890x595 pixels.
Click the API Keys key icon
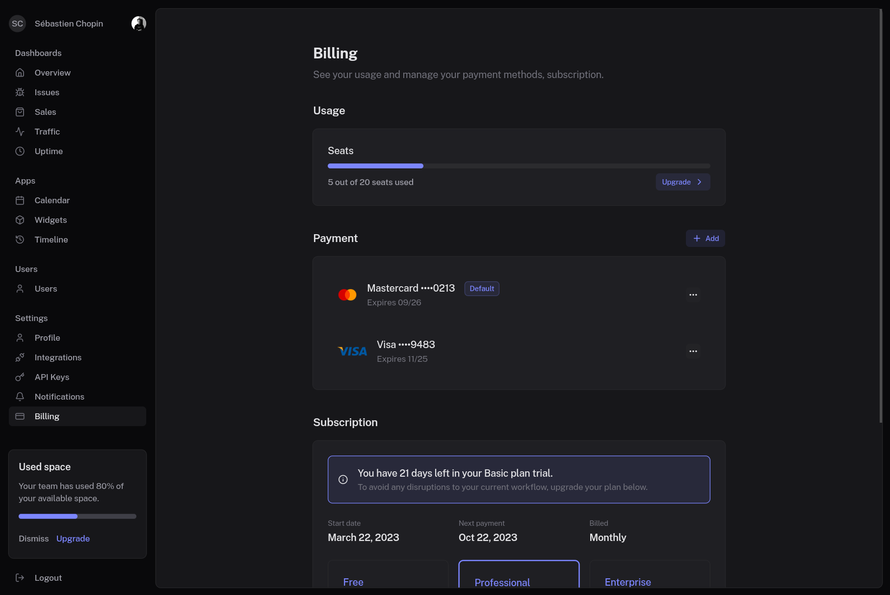coord(20,377)
